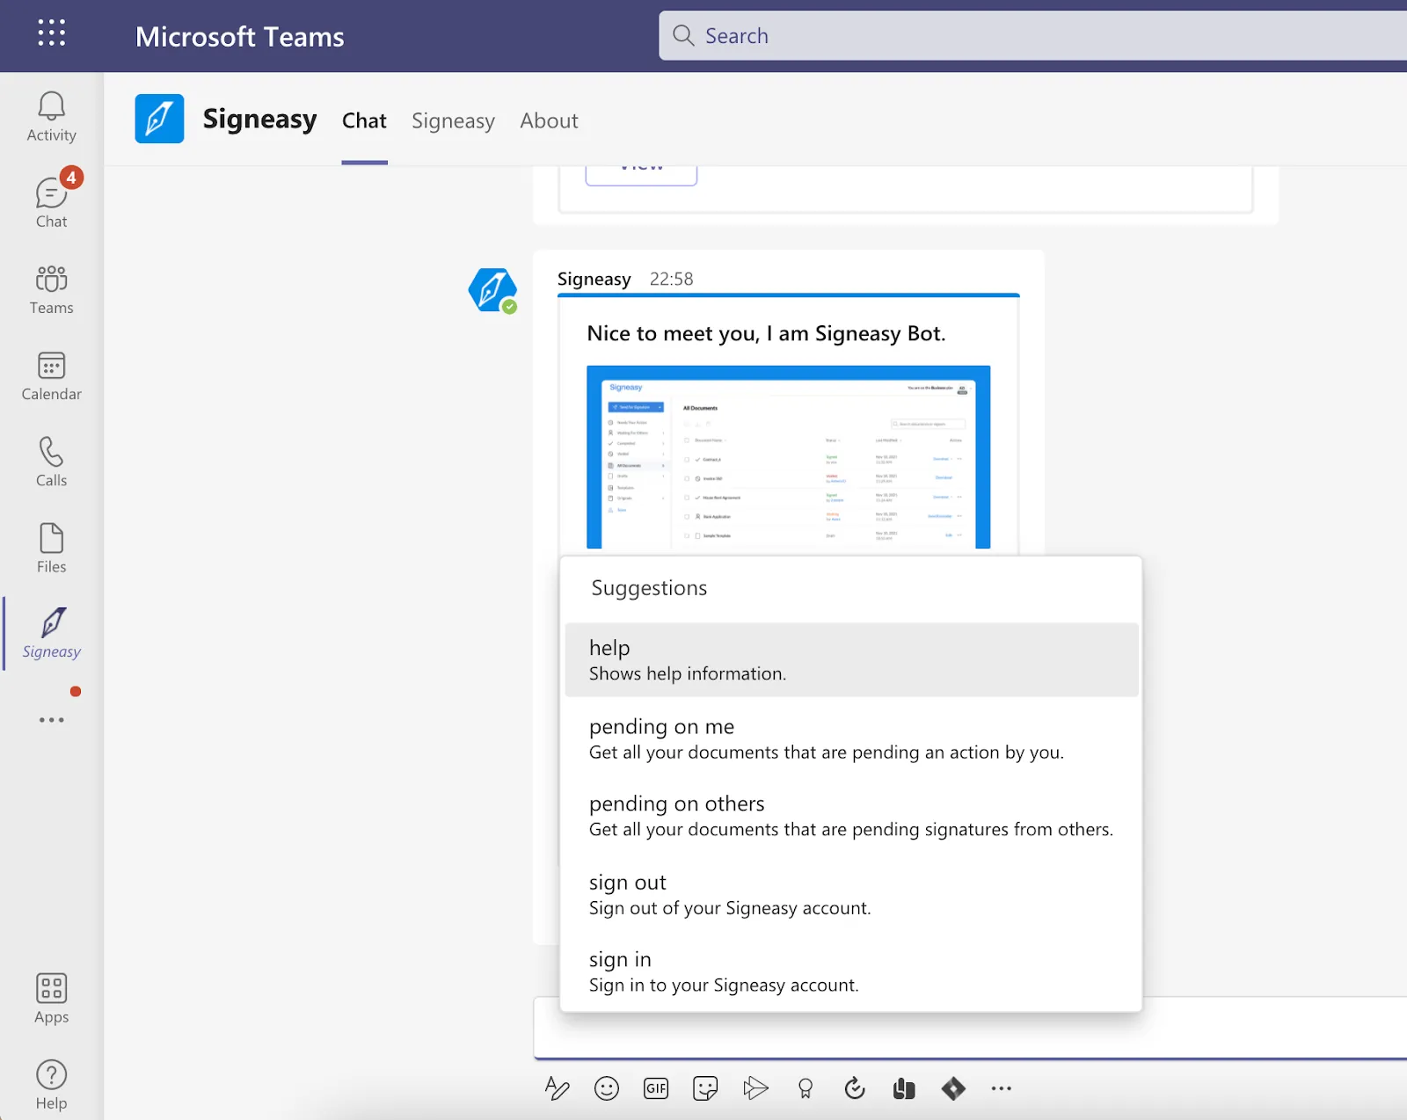Open the Signeasy dashboard preview image
This screenshot has height=1120, width=1407.
[788, 457]
